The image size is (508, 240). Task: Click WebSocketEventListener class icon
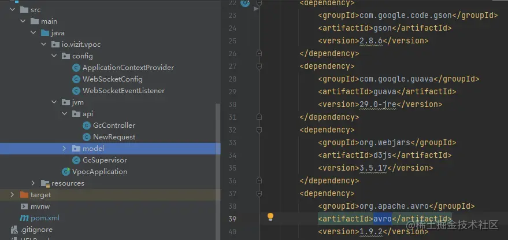pyautogui.click(x=76, y=91)
